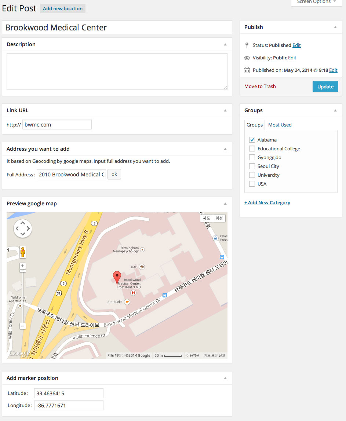Switch map to 지도 map view
The height and width of the screenshot is (421, 346).
click(x=206, y=218)
